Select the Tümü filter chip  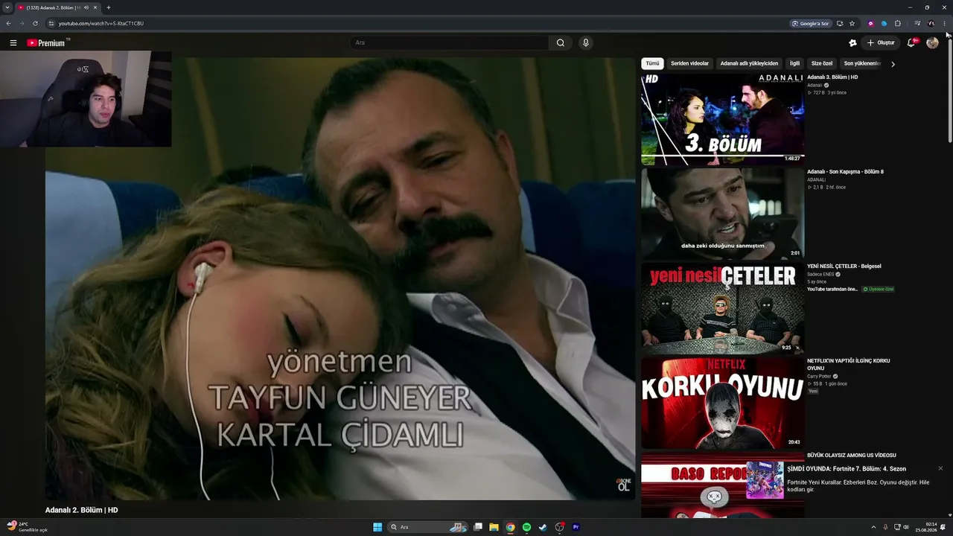point(652,63)
